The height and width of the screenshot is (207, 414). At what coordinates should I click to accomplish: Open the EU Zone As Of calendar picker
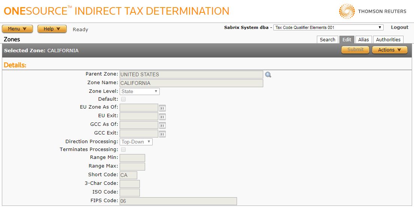[162, 108]
